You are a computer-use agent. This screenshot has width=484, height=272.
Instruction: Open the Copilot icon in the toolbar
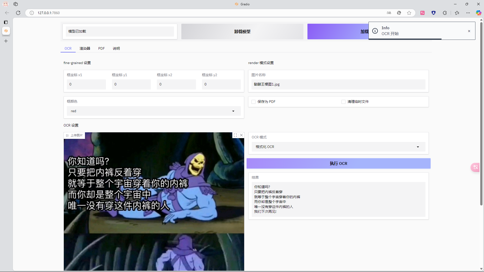tap(478, 13)
